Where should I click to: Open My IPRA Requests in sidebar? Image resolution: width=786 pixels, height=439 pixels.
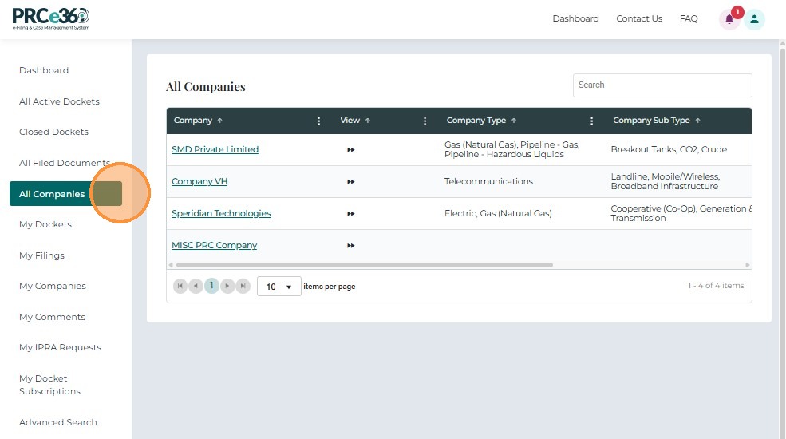(60, 348)
